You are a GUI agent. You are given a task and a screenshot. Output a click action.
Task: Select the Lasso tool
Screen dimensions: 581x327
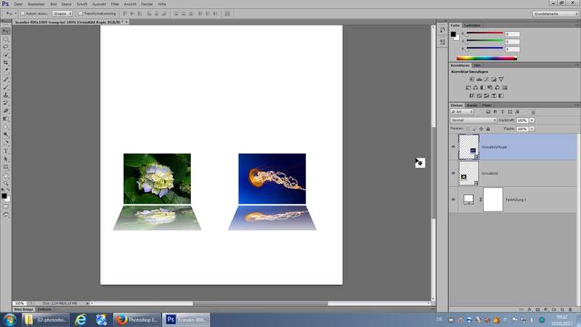6,47
